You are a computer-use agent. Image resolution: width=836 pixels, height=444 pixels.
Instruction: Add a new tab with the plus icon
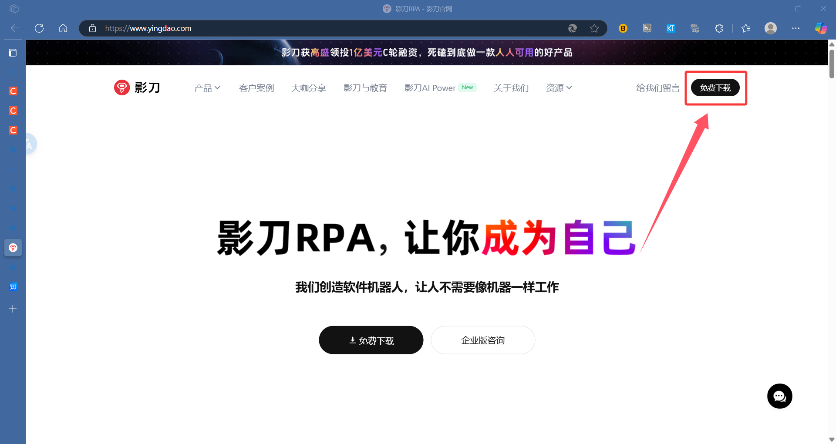(13, 309)
